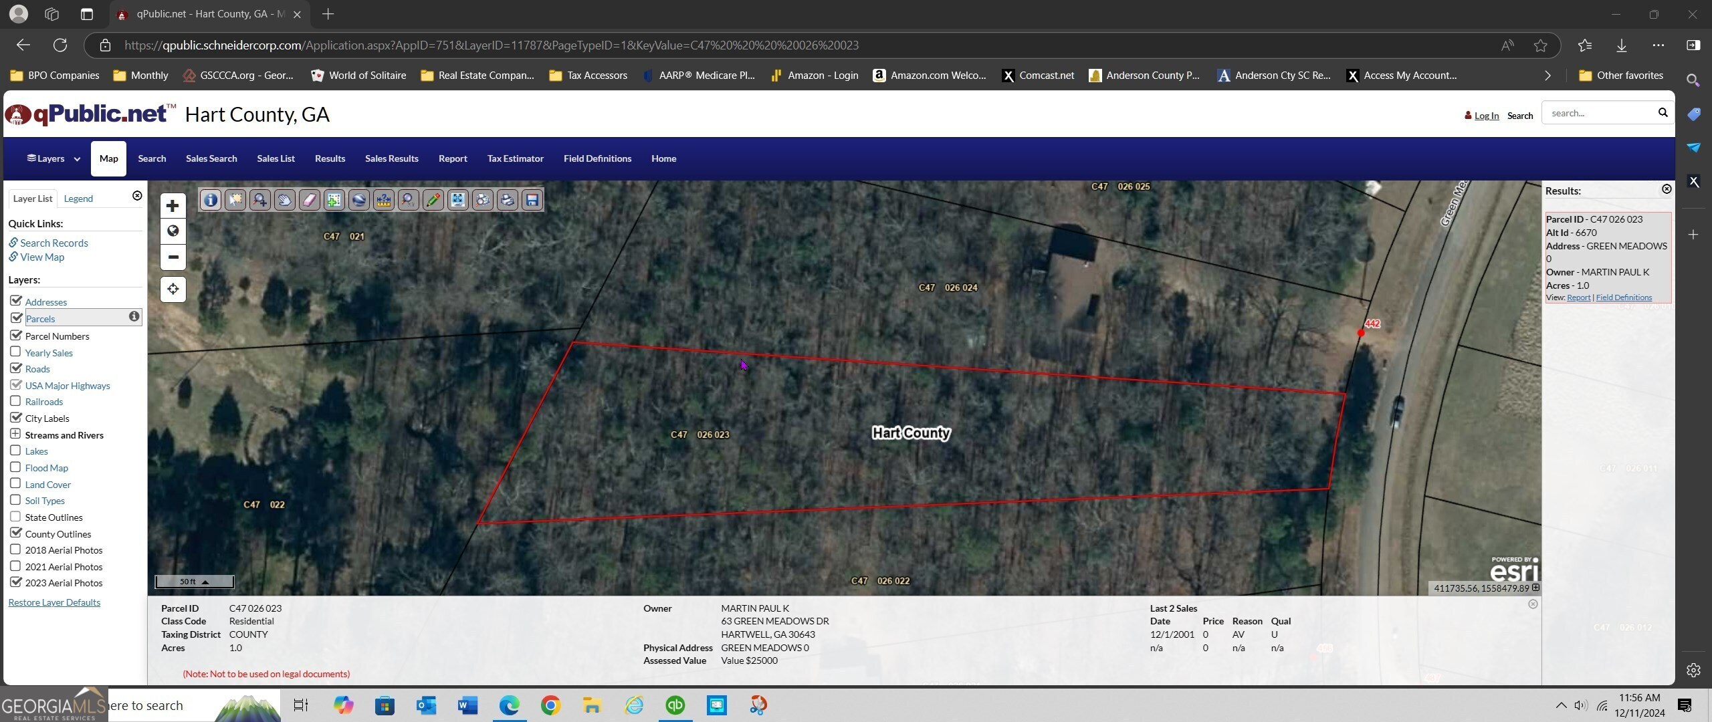This screenshot has width=1712, height=722.
Task: Activate the eraser clear-selection tool
Action: (309, 200)
